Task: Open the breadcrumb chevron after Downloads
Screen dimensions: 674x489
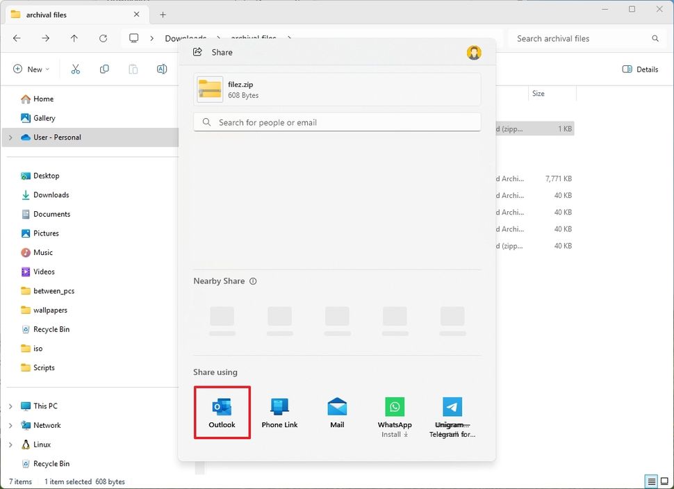Action: tap(217, 38)
